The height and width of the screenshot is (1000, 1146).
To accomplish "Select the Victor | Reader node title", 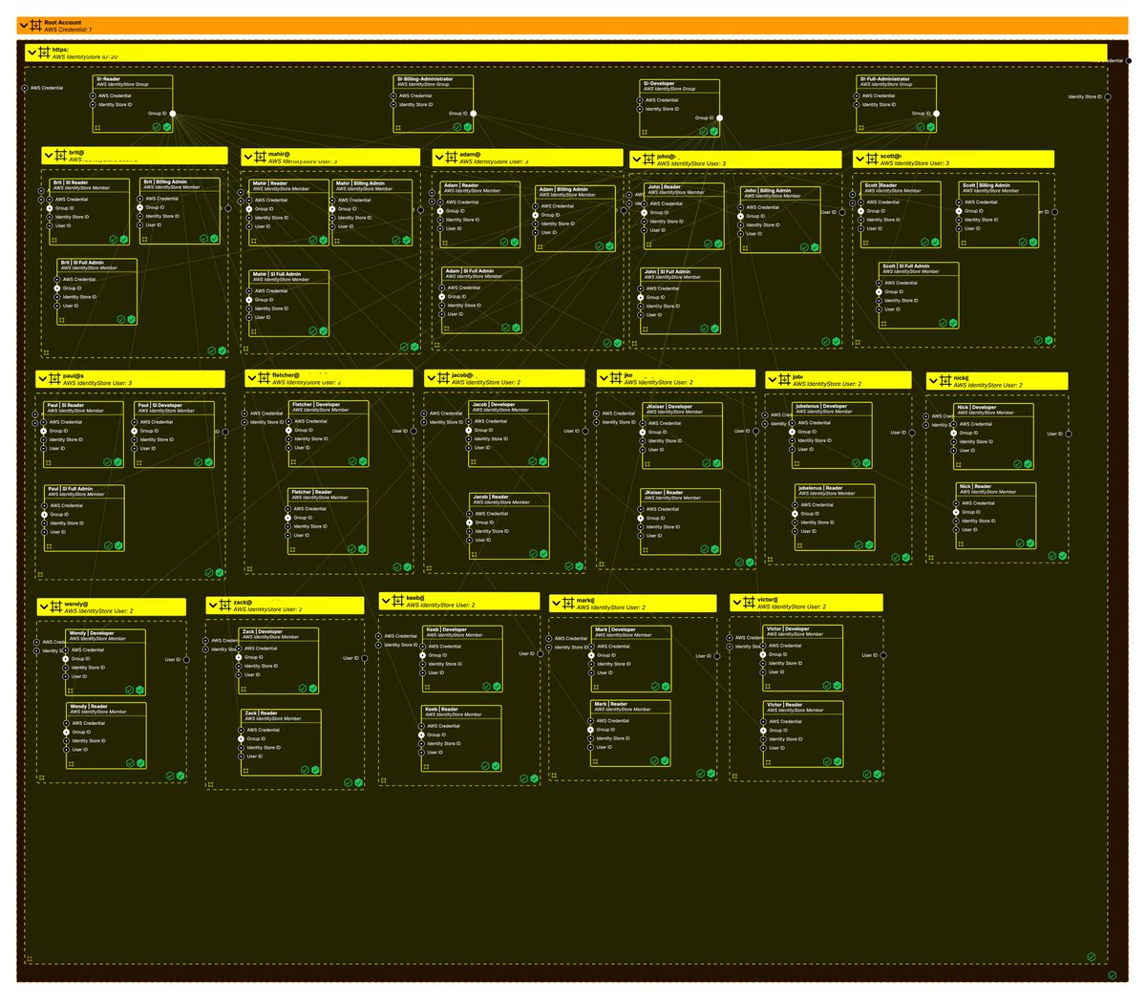I will 785,705.
